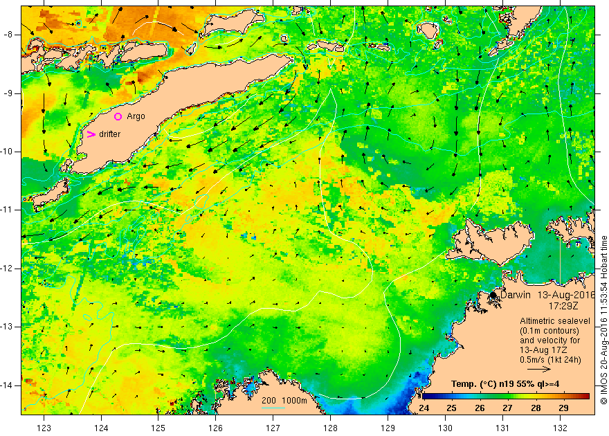
Task: Click the '200 1000m' depth contour label
Action: [284, 401]
